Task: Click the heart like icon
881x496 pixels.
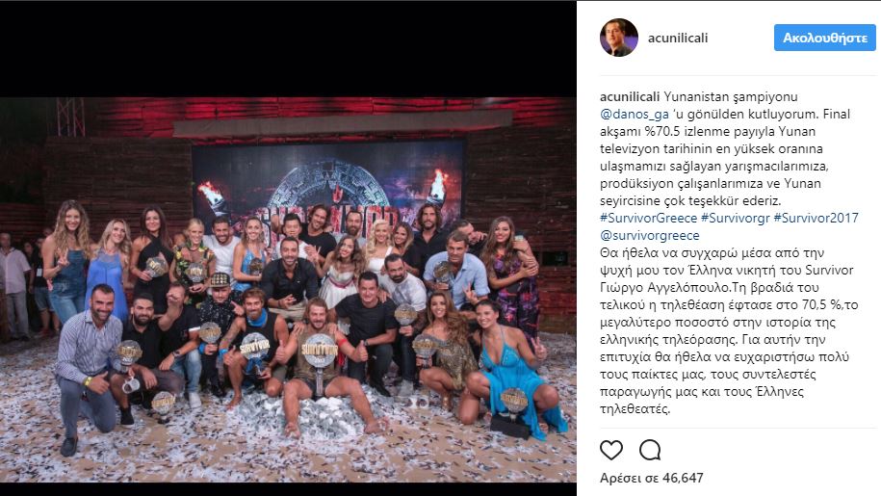Action: [x=611, y=450]
